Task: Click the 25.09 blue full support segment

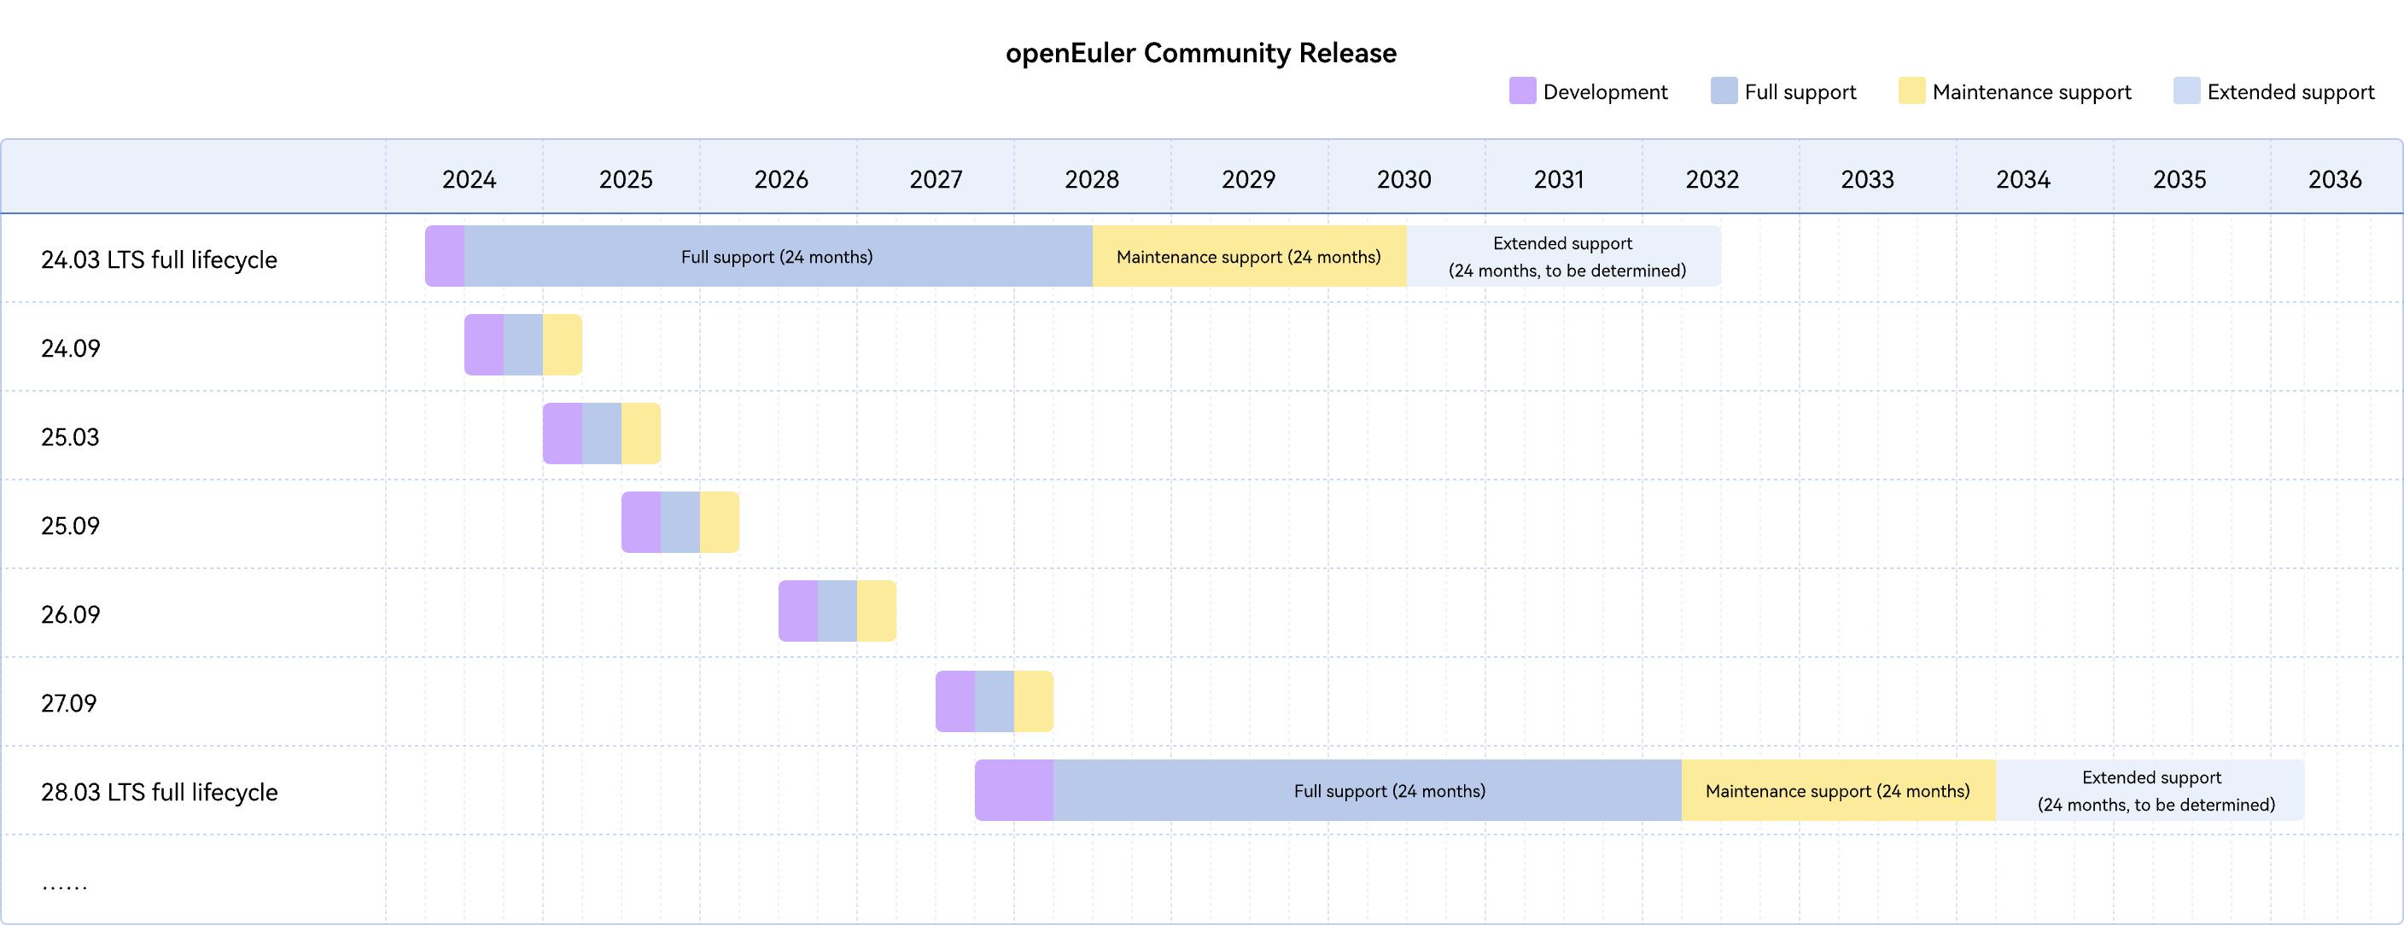Action: (680, 522)
